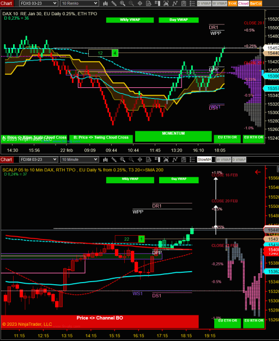This screenshot has width=279, height=341.
Task: Select the bottom Chart tab label
Action: click(x=7, y=160)
